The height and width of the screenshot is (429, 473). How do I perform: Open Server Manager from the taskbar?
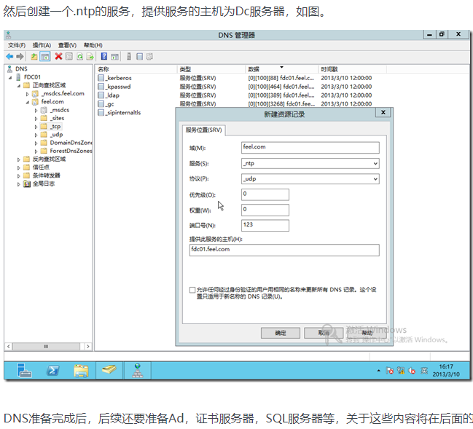coord(25,371)
